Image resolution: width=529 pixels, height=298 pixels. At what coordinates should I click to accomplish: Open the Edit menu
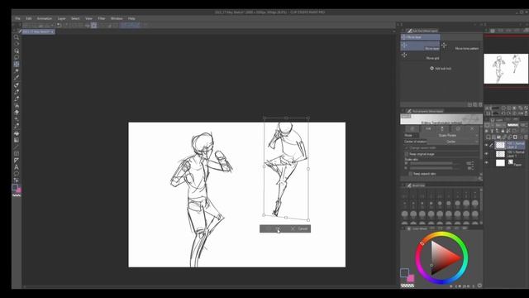pyautogui.click(x=29, y=18)
